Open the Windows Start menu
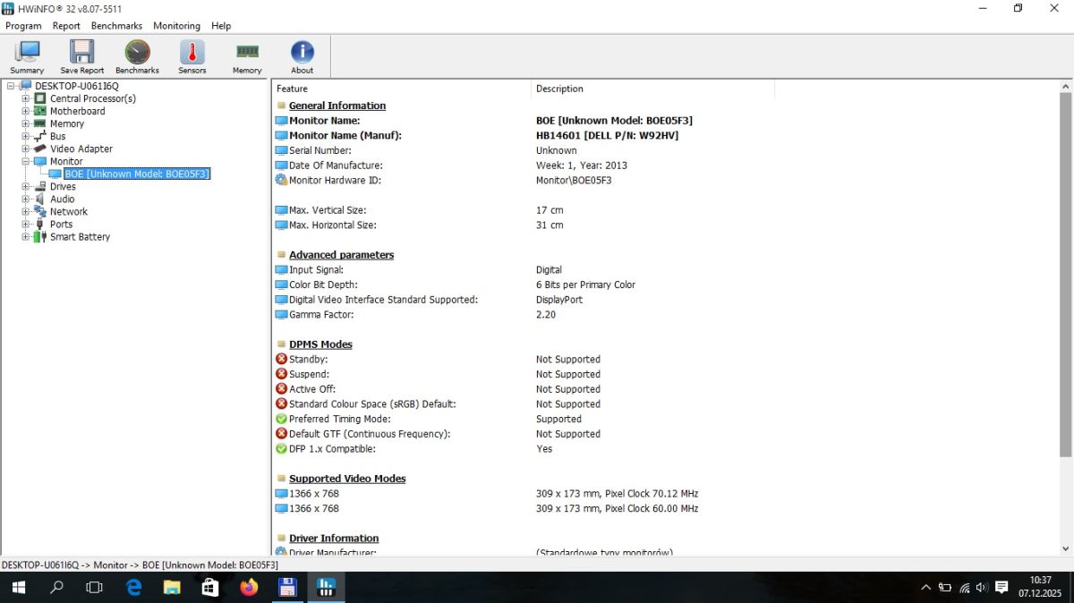1074x603 pixels. (x=18, y=588)
